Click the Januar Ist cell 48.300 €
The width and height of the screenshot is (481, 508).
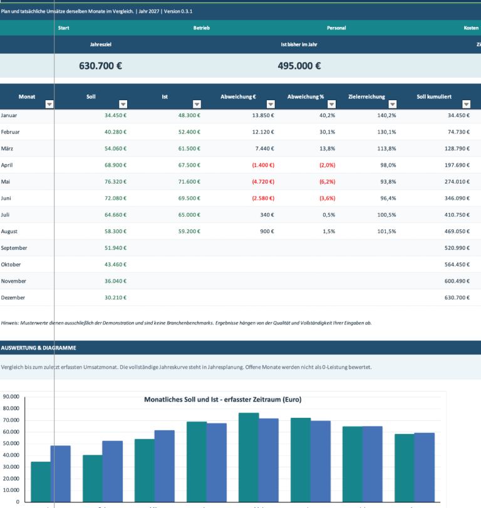(189, 115)
